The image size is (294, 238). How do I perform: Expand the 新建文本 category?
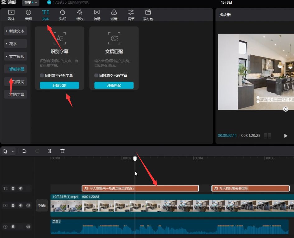(x=16, y=31)
